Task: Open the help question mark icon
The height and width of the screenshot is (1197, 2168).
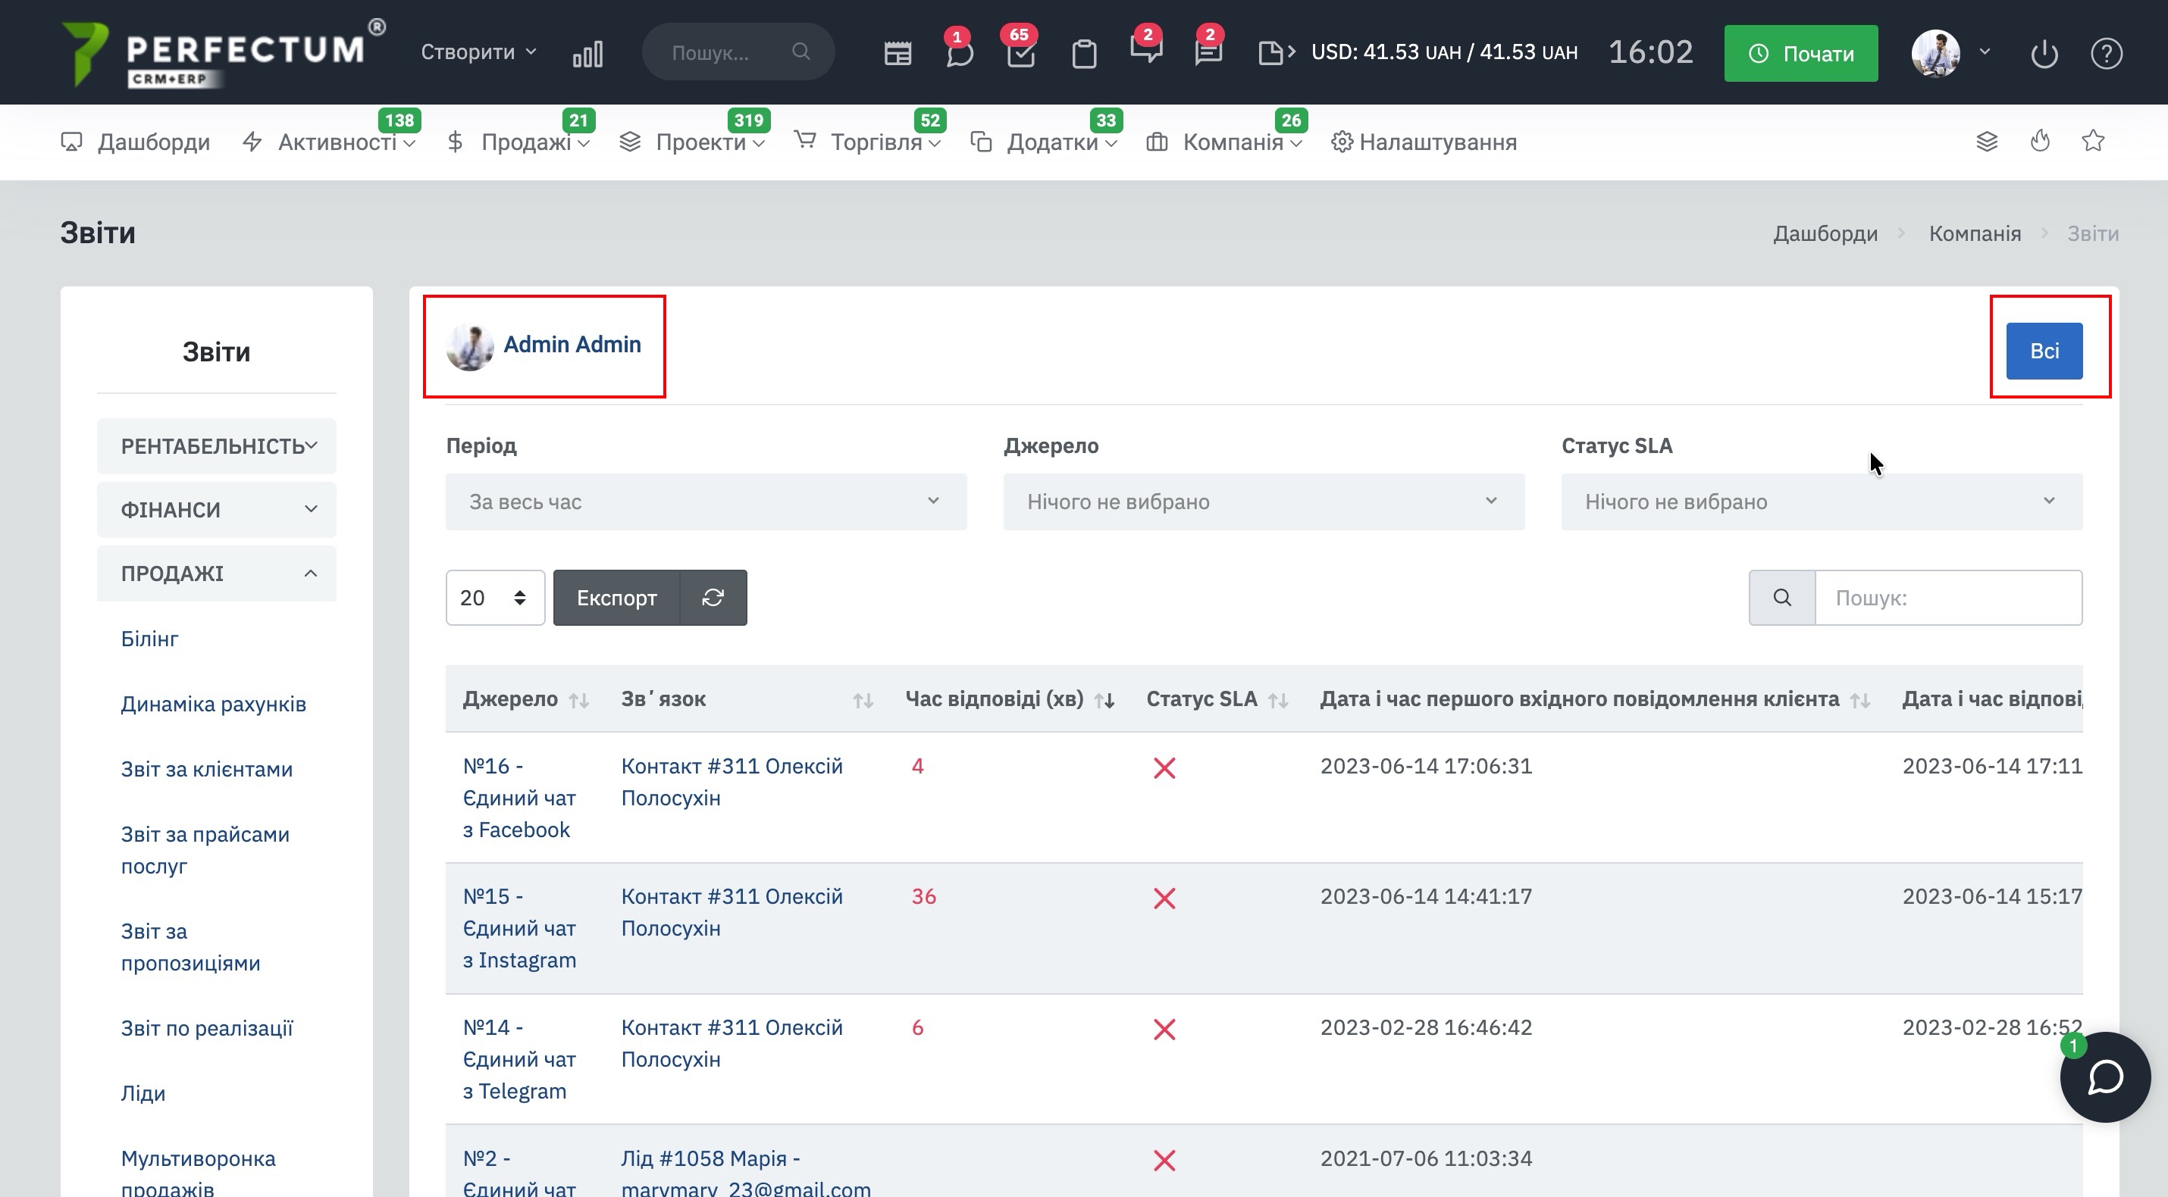Action: coord(2106,54)
